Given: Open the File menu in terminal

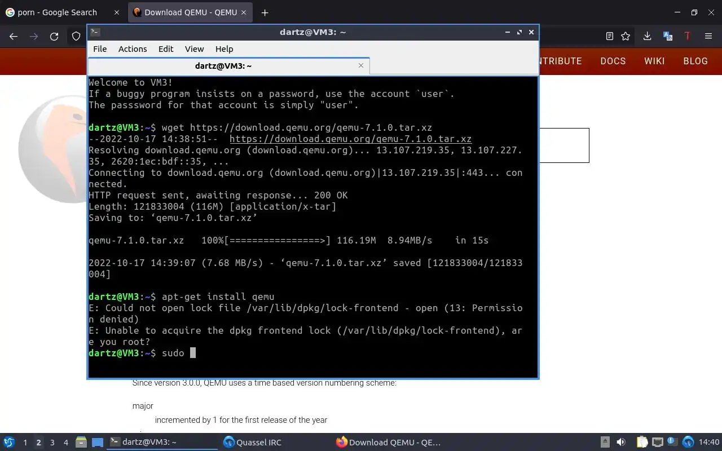Looking at the screenshot, I should (100, 49).
